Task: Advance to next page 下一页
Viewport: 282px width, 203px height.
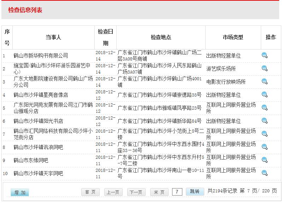Action: point(136,192)
